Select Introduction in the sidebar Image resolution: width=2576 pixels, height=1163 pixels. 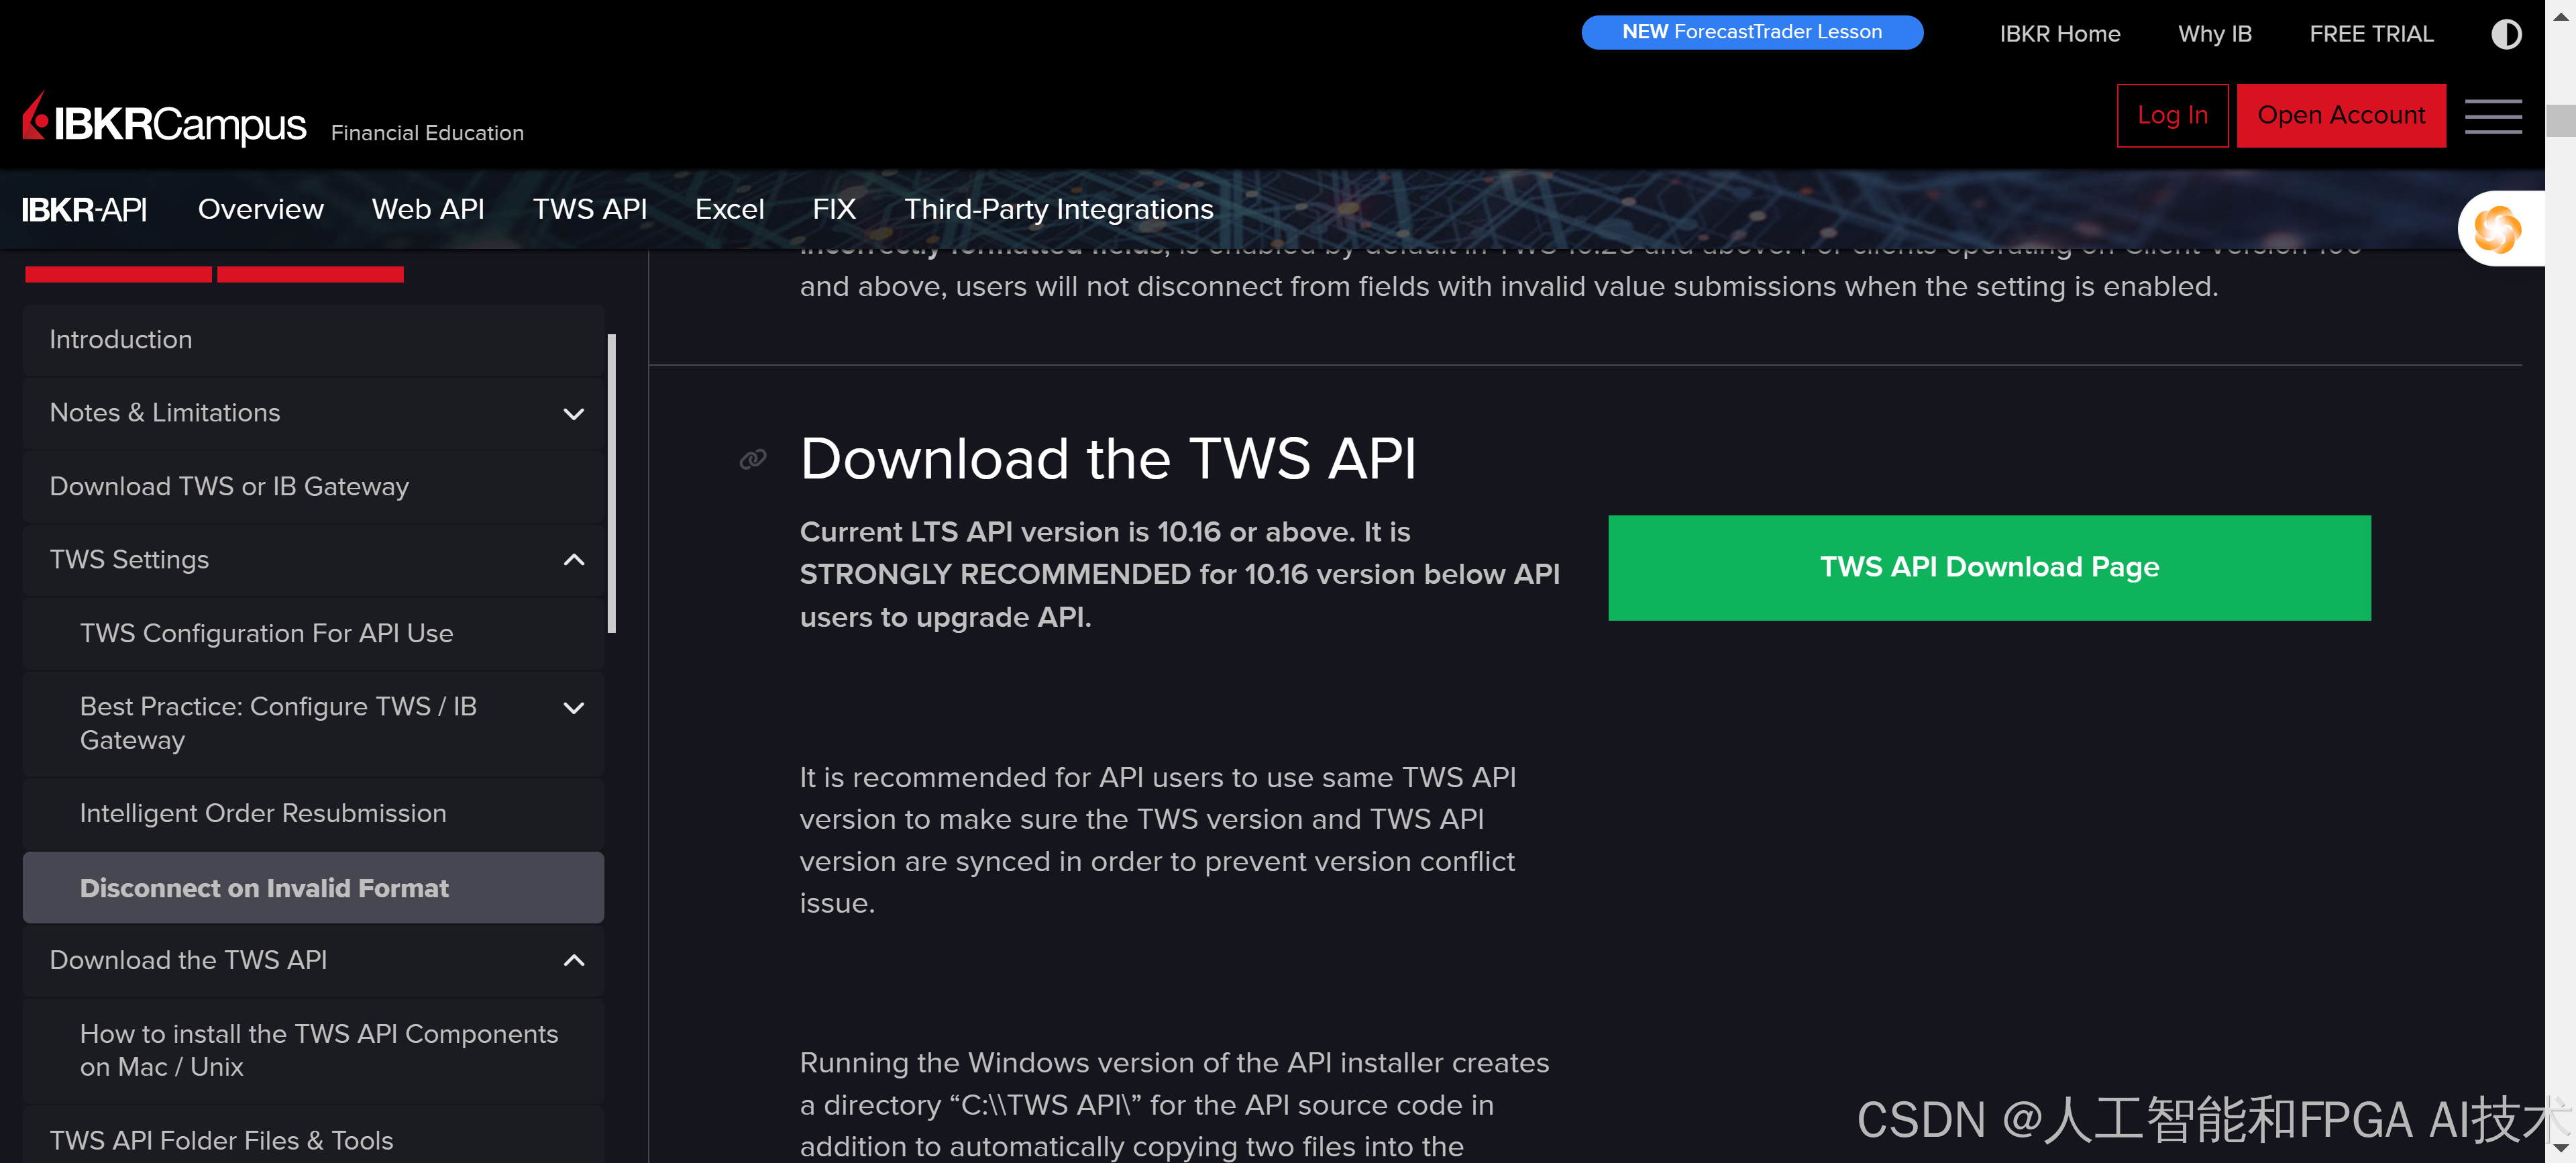coord(313,340)
